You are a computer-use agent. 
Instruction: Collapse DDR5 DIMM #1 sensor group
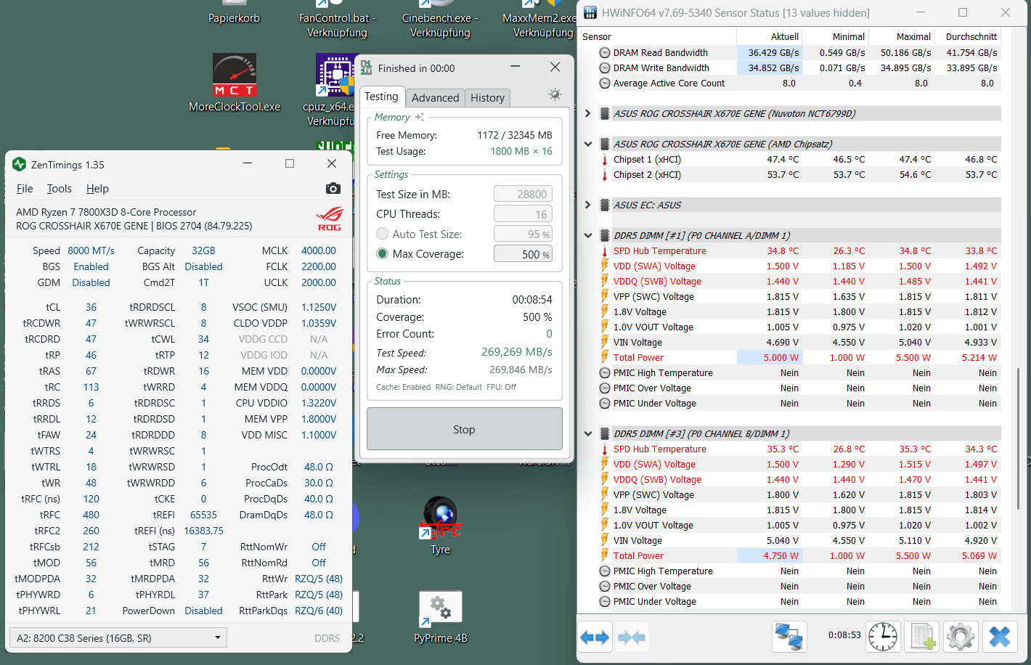coord(588,235)
